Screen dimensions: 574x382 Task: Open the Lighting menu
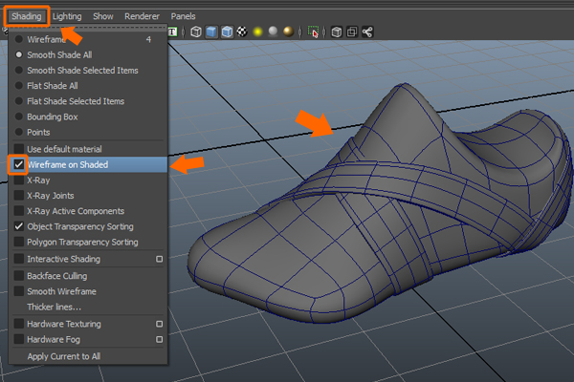pyautogui.click(x=67, y=16)
